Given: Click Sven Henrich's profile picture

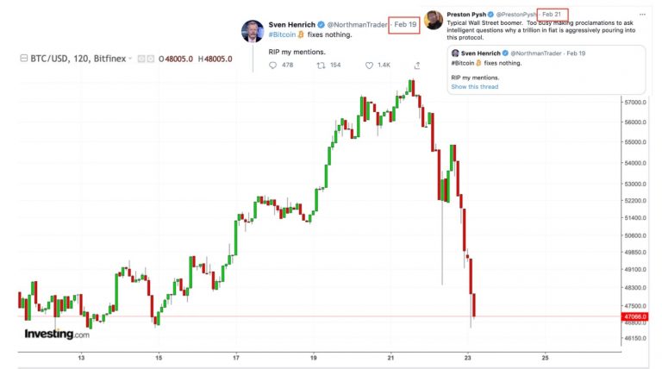Looking at the screenshot, I should click(253, 31).
